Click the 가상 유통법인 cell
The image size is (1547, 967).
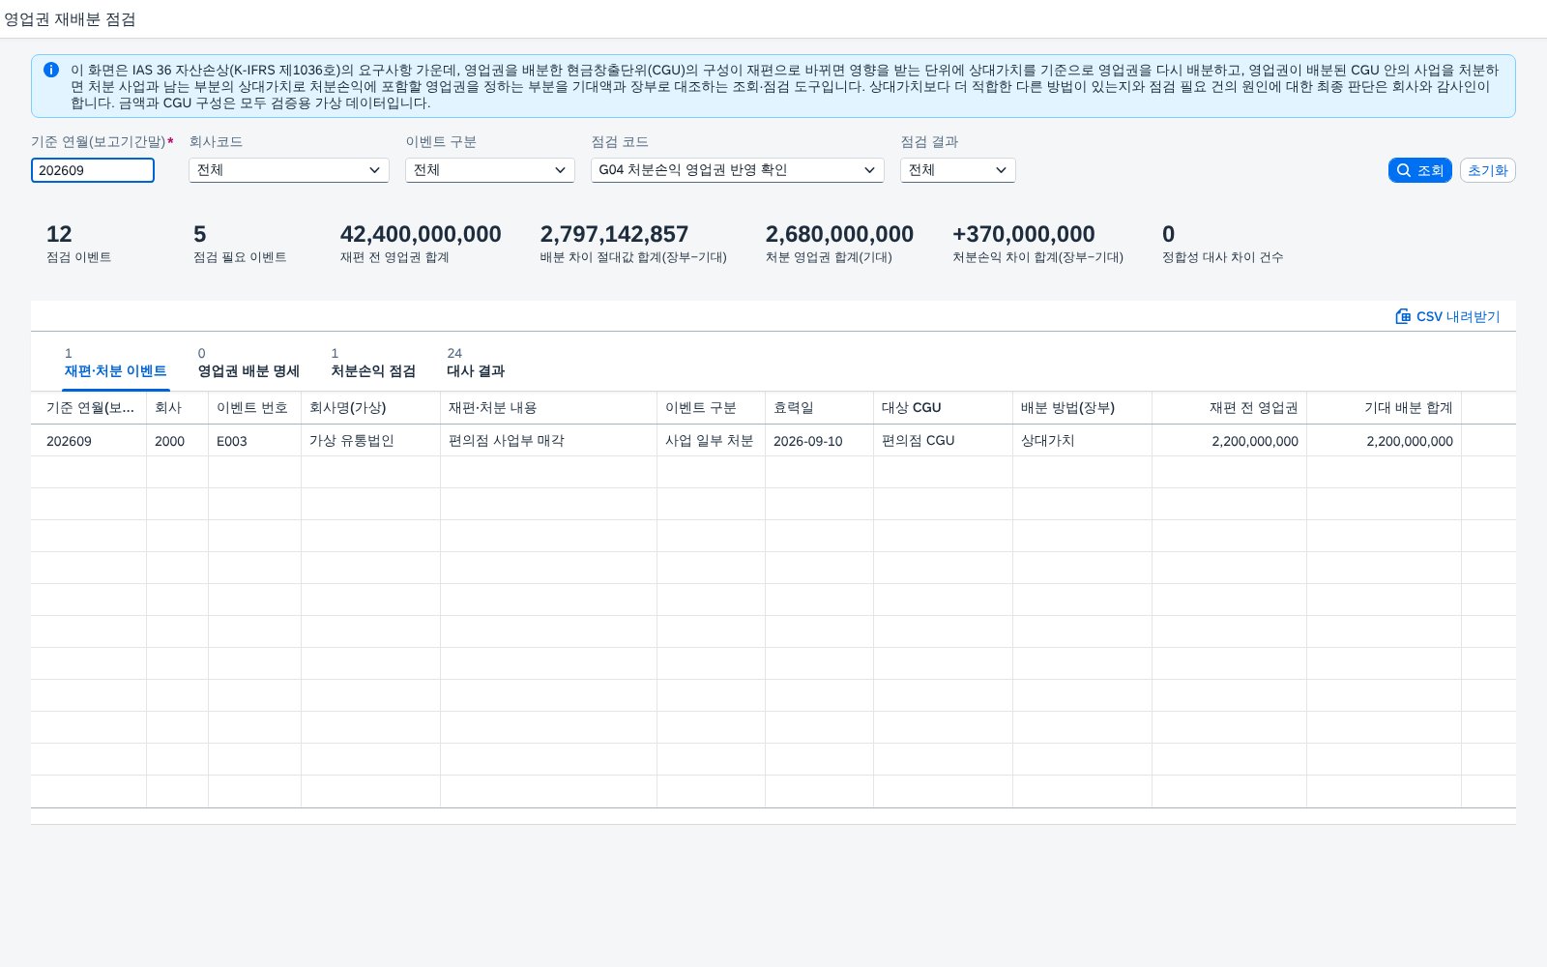370,441
